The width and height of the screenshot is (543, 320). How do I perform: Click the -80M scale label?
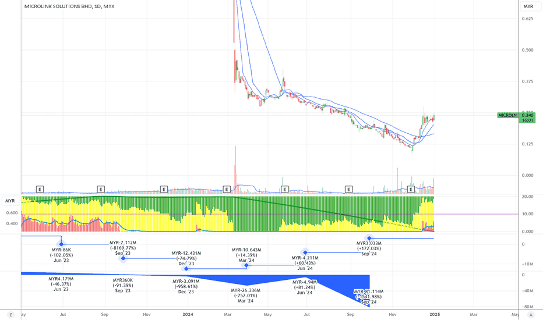coord(528,307)
